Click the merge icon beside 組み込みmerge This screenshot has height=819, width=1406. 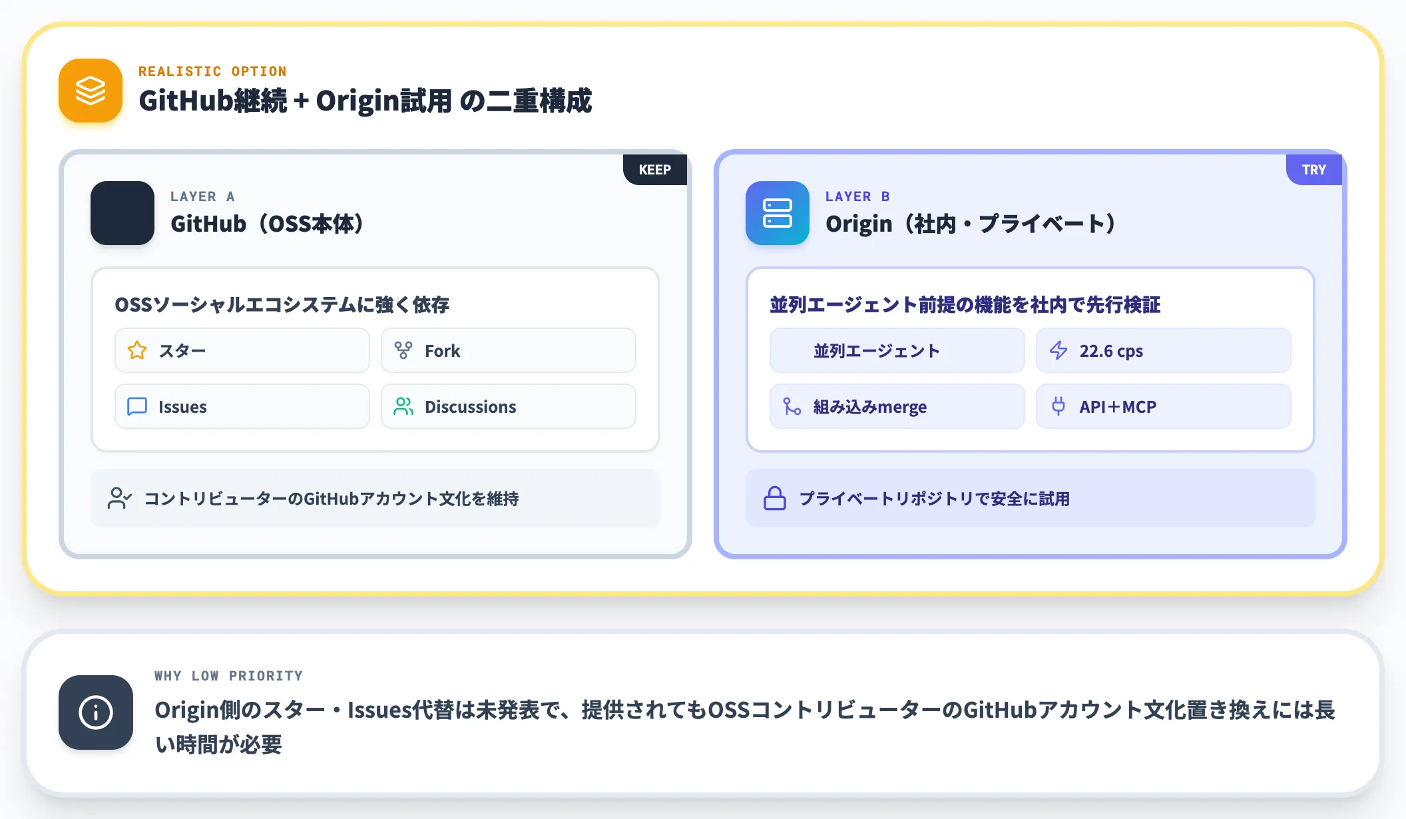pos(792,406)
